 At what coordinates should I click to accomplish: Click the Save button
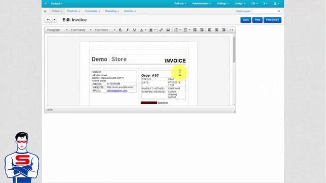point(246,20)
